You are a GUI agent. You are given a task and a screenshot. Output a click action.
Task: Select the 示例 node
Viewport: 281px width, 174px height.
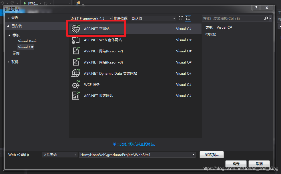point(16,53)
